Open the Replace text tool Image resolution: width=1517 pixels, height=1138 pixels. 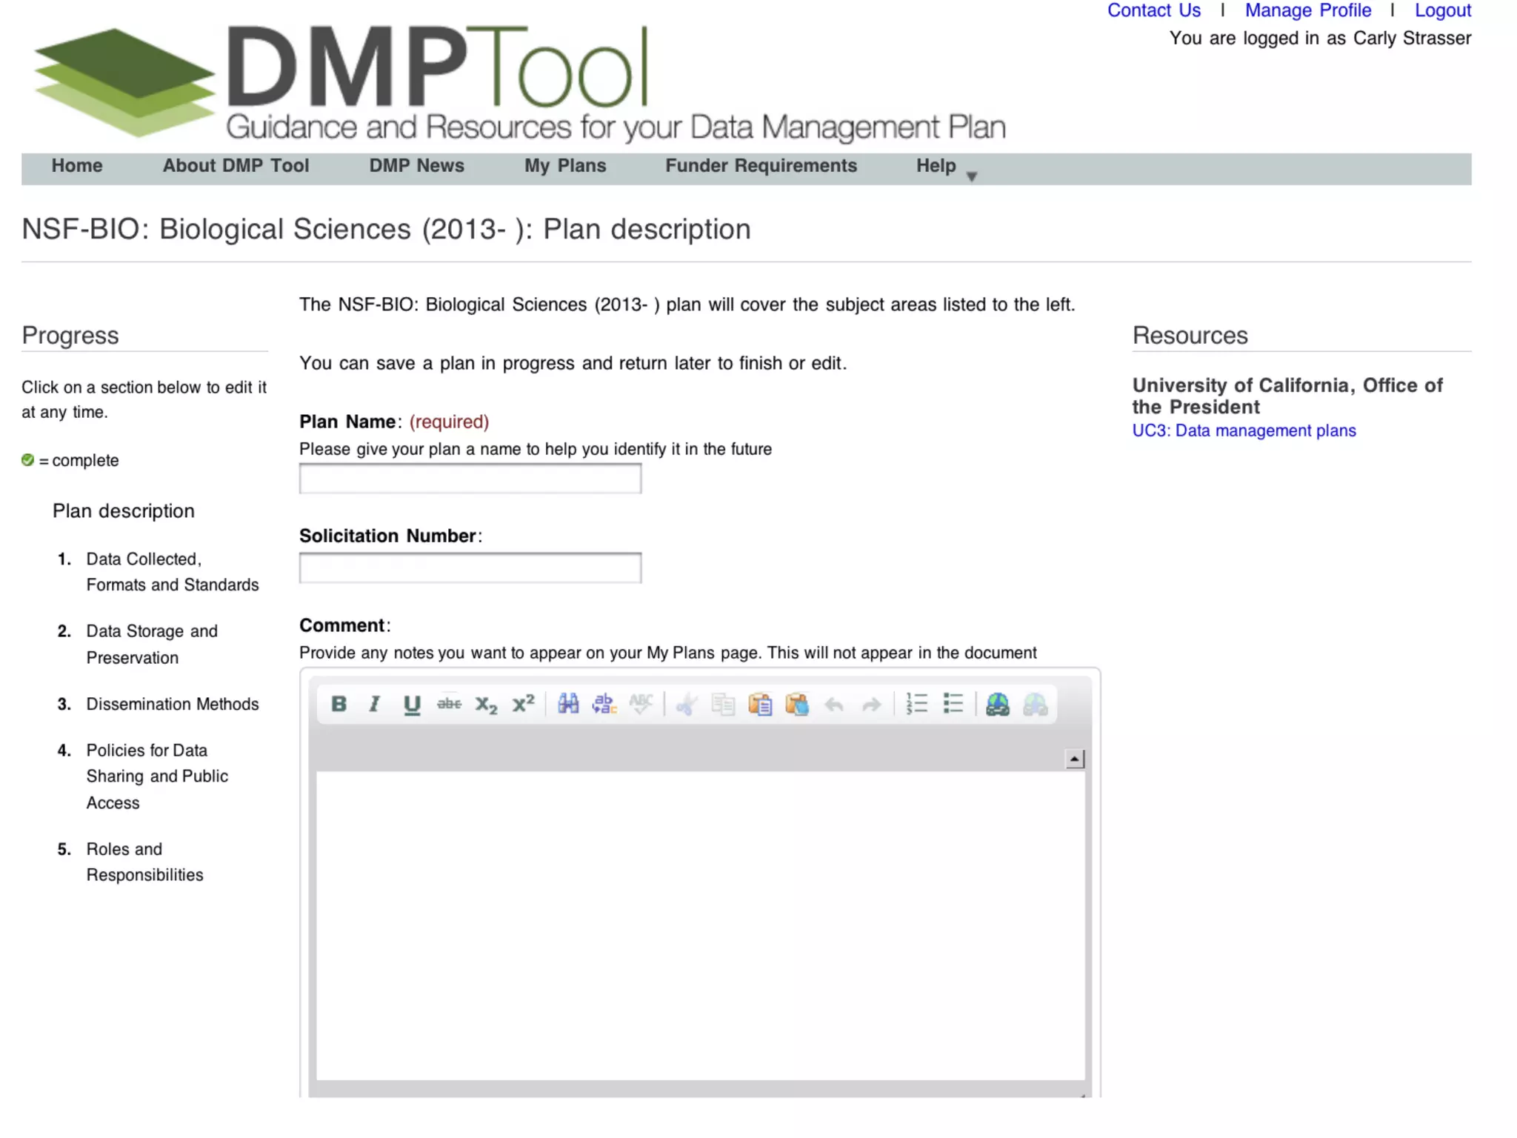(604, 704)
